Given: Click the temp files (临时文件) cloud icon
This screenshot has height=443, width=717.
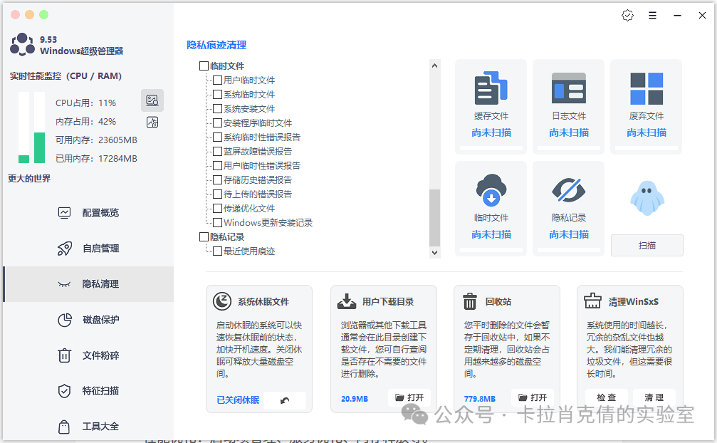Looking at the screenshot, I should tap(491, 190).
